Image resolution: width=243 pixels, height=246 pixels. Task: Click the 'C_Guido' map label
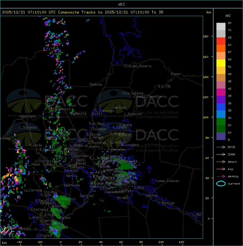click(x=36, y=145)
